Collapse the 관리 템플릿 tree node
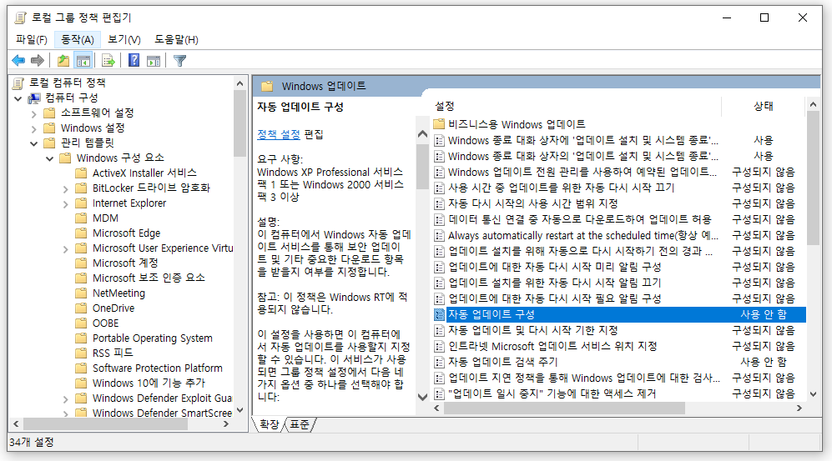The height and width of the screenshot is (461, 832). pyautogui.click(x=34, y=143)
